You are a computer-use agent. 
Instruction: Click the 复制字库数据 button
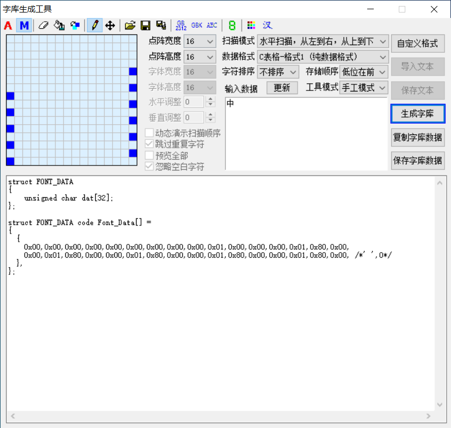click(x=418, y=137)
